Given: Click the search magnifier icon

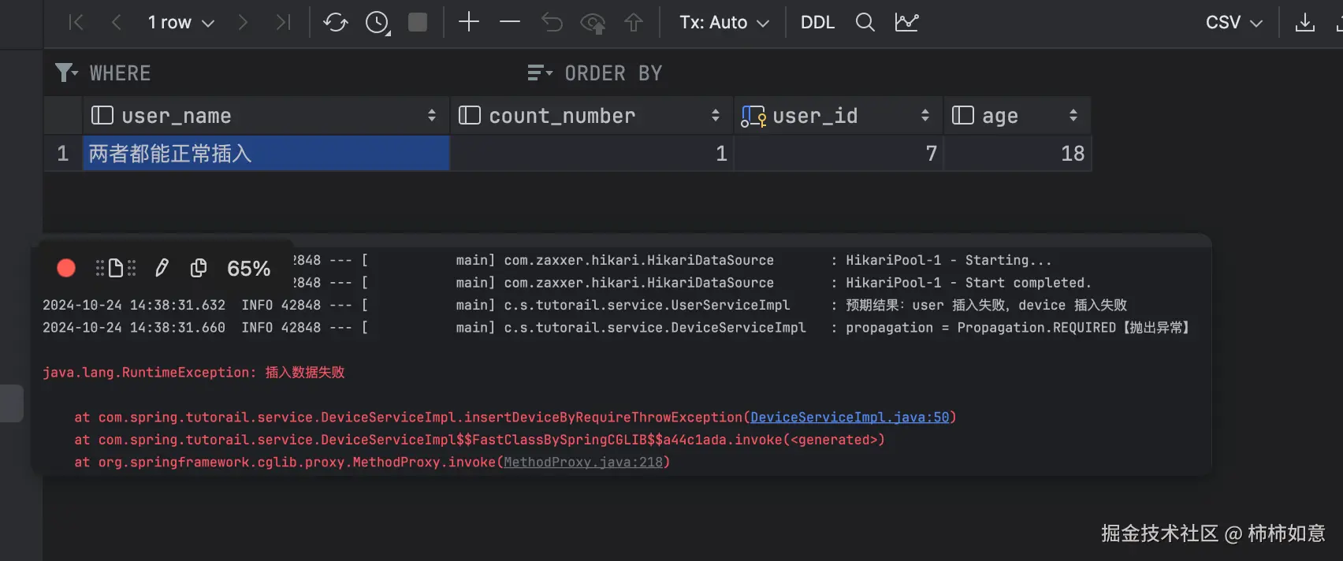Looking at the screenshot, I should (x=865, y=23).
